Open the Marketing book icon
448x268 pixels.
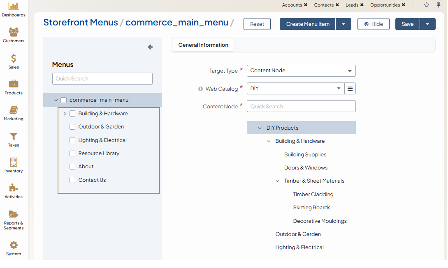coord(14,110)
